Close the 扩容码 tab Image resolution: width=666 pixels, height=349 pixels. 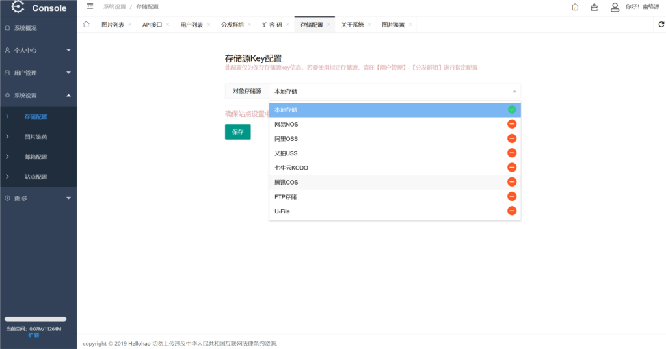click(287, 25)
